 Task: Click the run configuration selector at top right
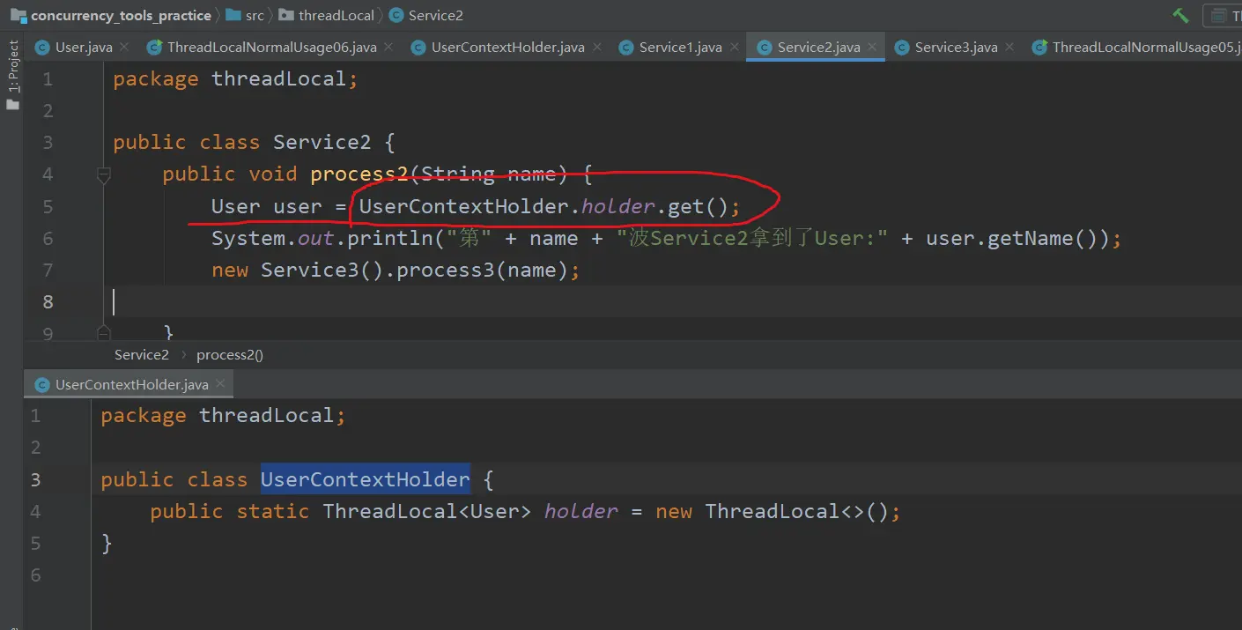[x=1224, y=15]
